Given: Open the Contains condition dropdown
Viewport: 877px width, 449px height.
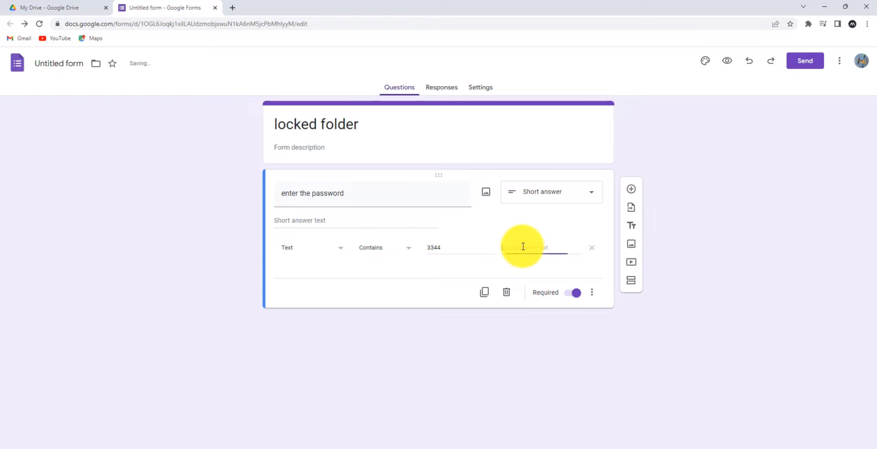Looking at the screenshot, I should [x=385, y=248].
